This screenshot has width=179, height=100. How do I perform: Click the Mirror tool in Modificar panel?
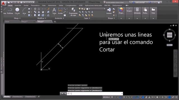tap(39, 12)
